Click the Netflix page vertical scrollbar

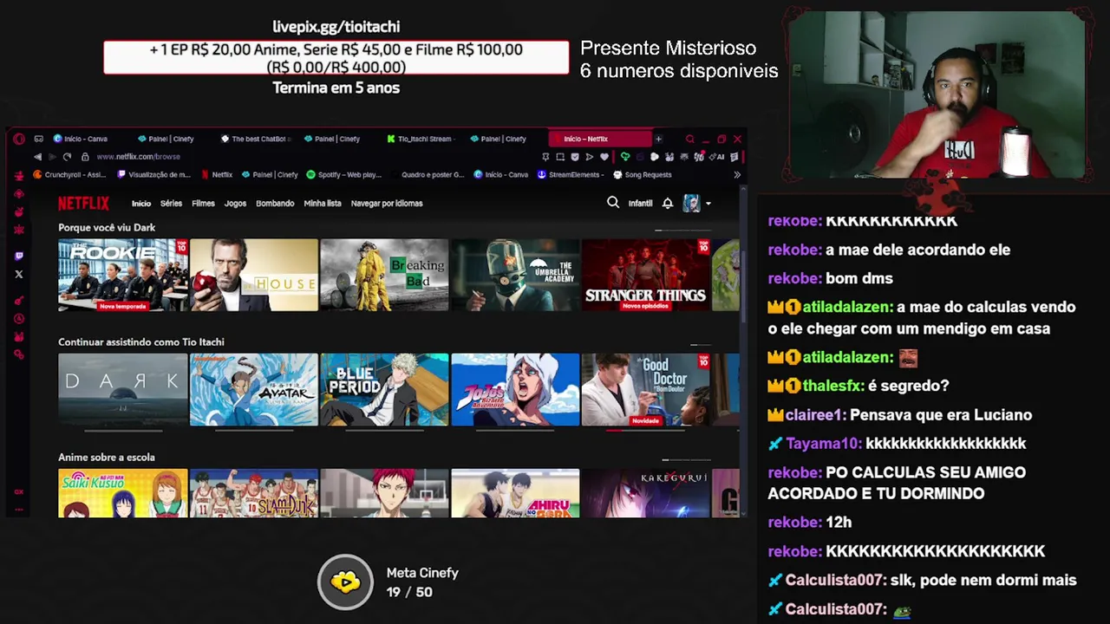point(742,286)
